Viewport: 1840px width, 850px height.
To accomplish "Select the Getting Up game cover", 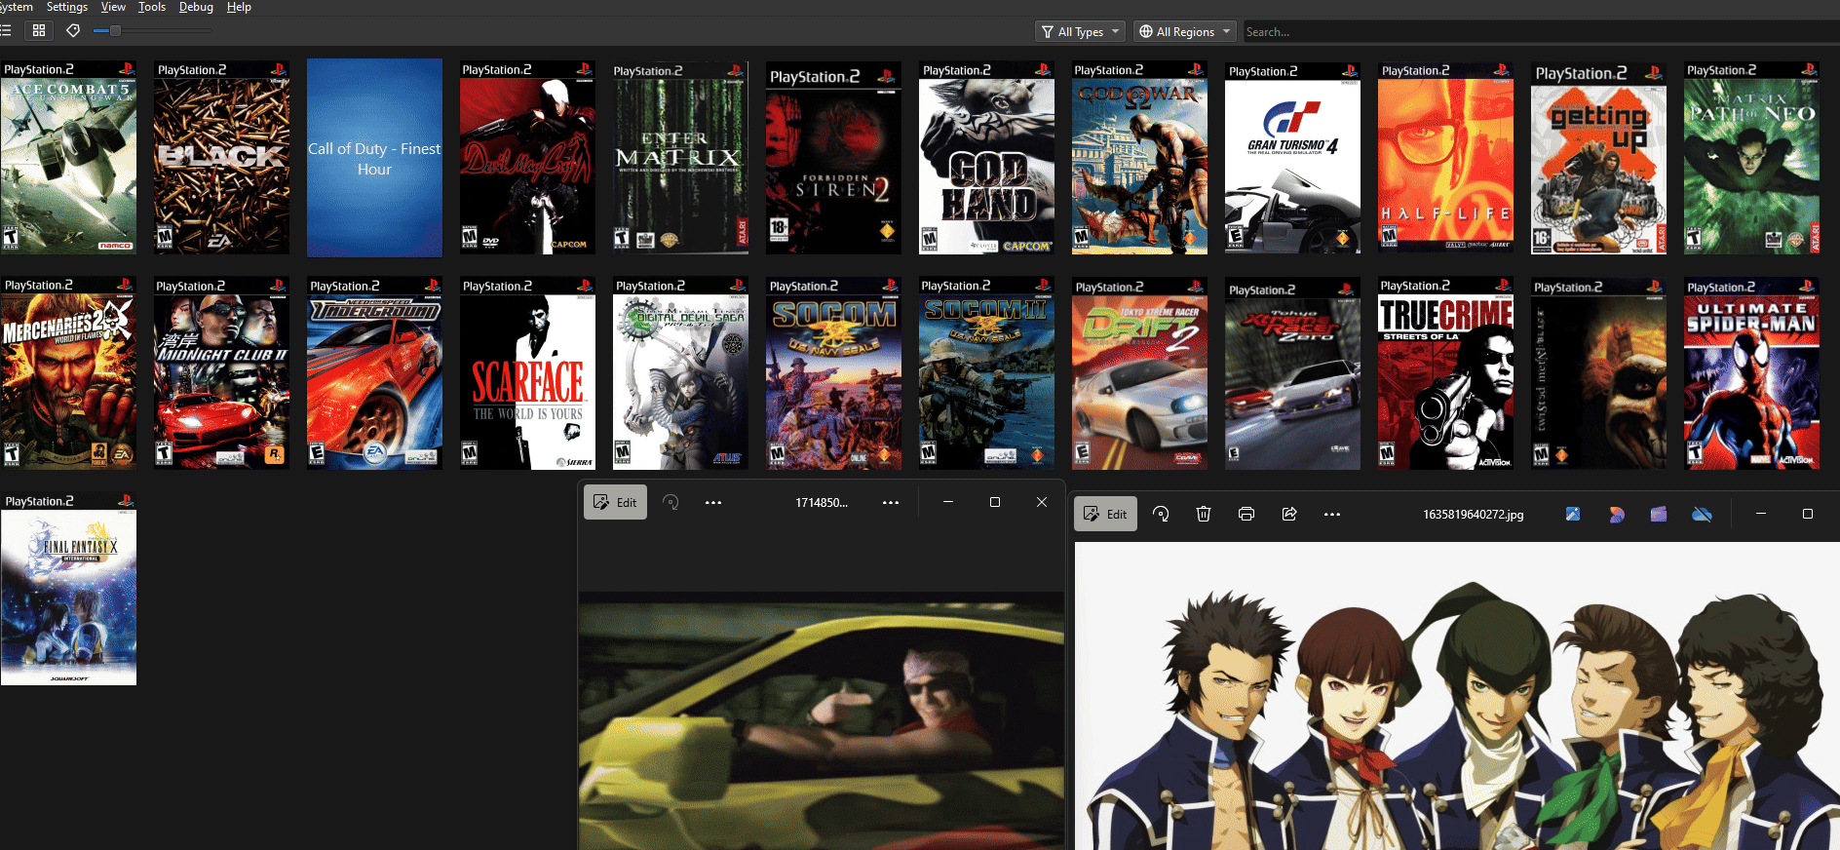I will 1598,158.
